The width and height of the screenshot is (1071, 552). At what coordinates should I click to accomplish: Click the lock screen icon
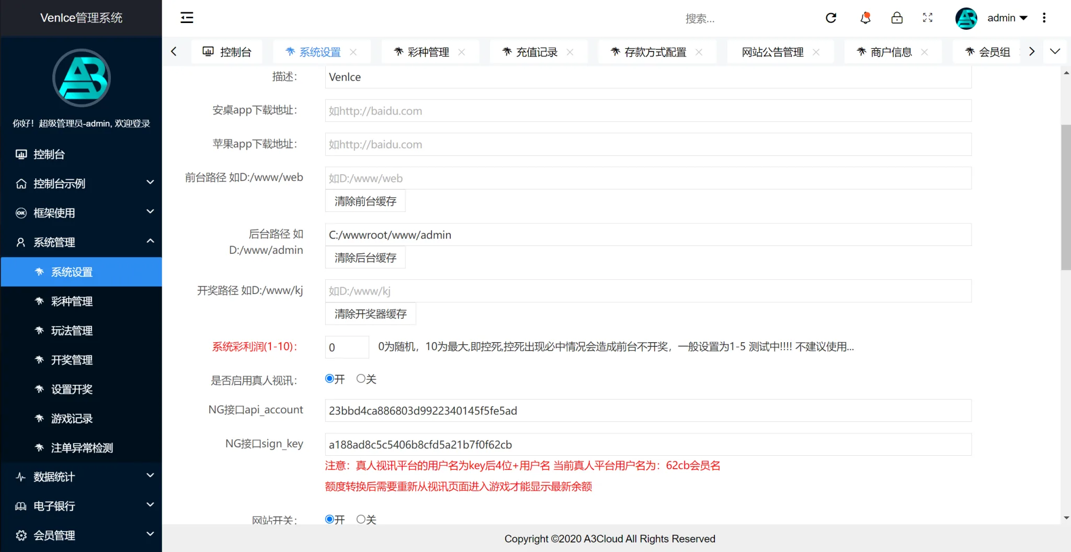coord(897,18)
